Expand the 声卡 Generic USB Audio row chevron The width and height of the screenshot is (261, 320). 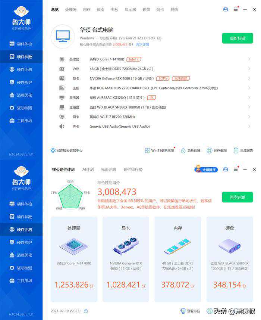coord(249,127)
